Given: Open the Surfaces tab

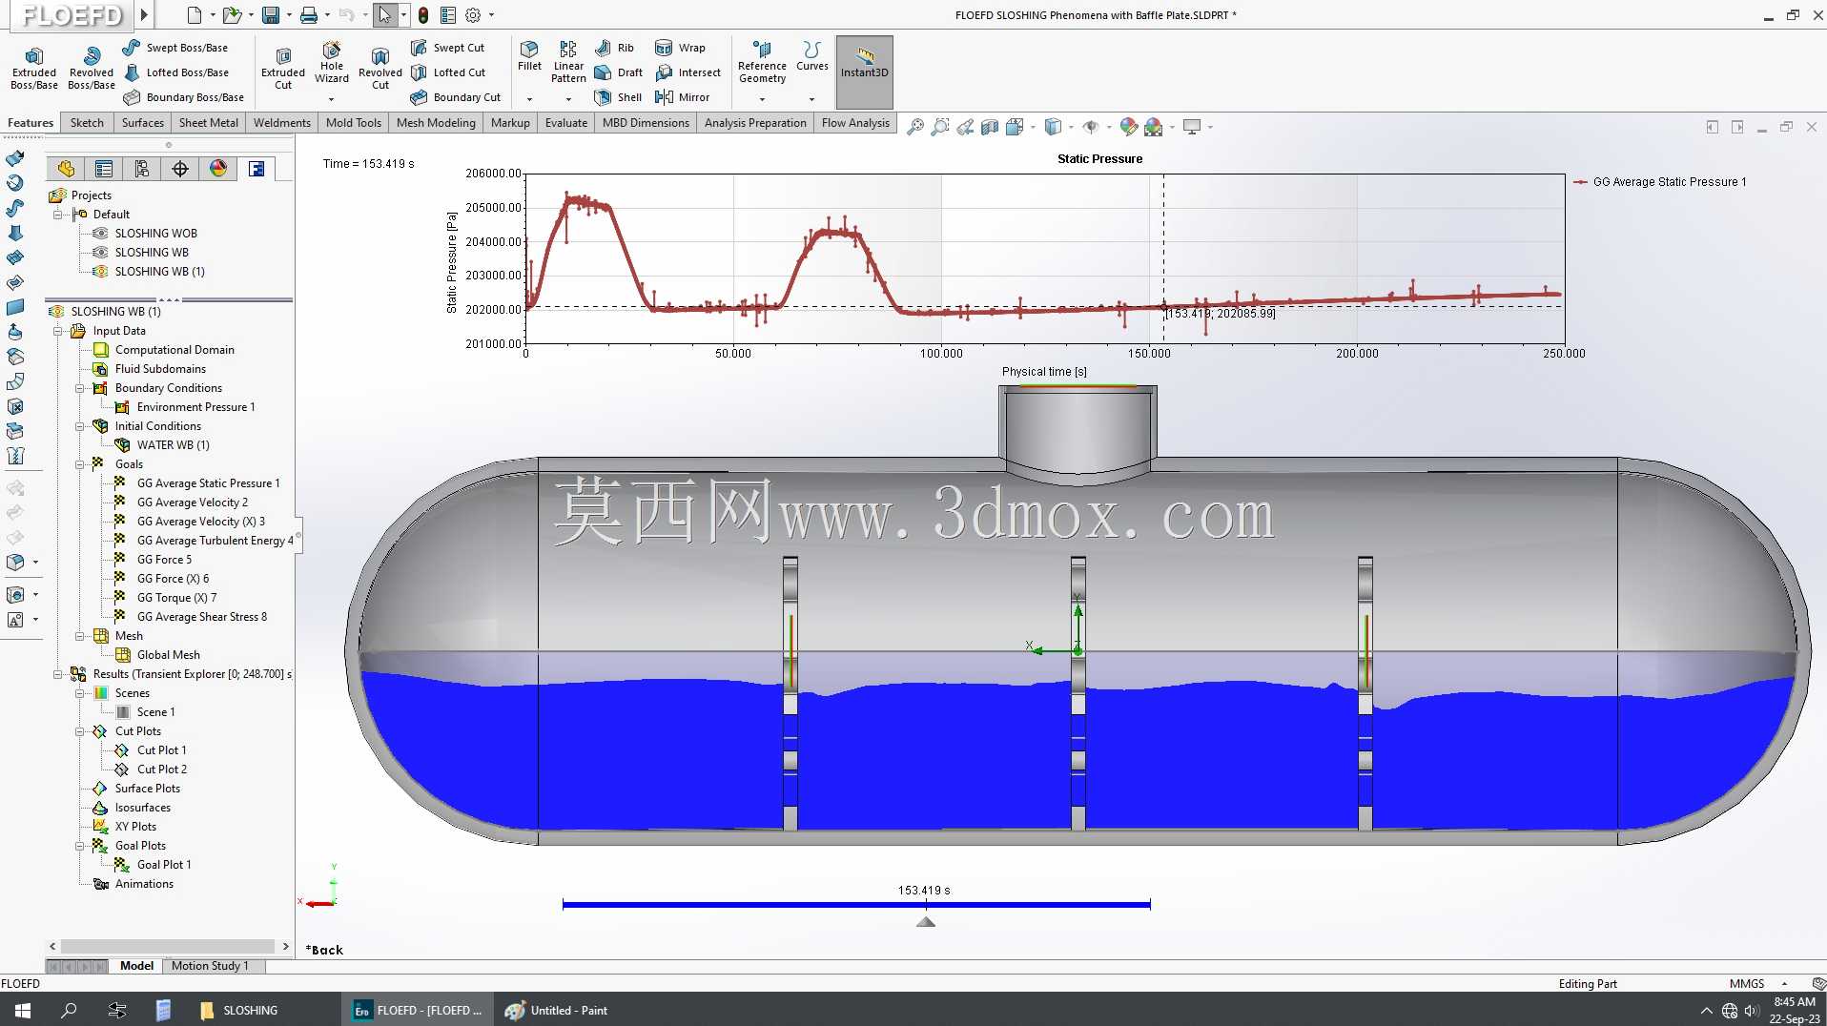Looking at the screenshot, I should point(143,123).
